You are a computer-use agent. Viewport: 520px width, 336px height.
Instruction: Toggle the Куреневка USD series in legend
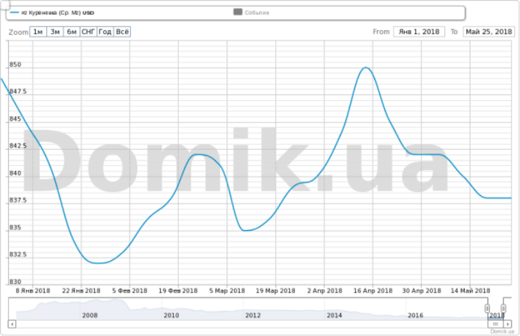(x=52, y=13)
